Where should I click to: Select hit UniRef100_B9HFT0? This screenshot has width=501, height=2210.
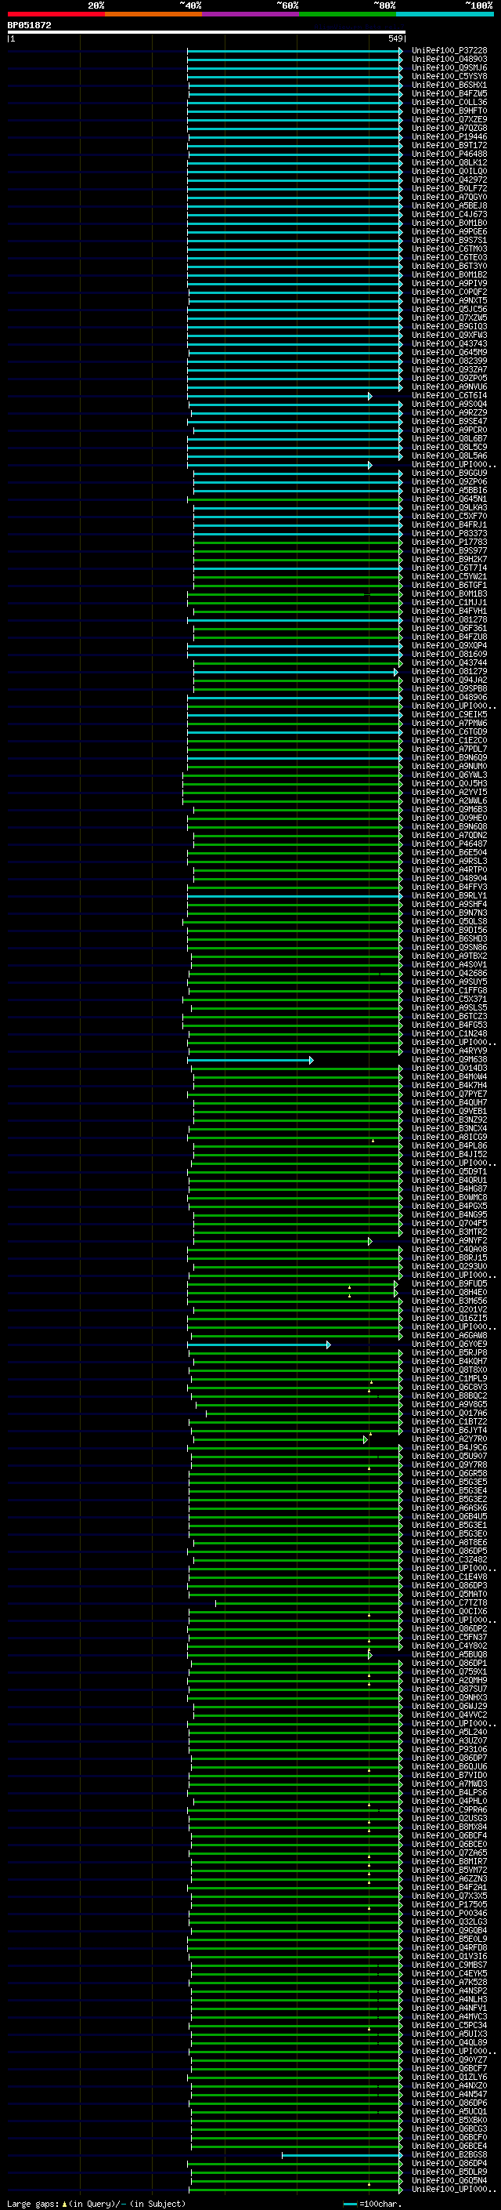tap(449, 111)
